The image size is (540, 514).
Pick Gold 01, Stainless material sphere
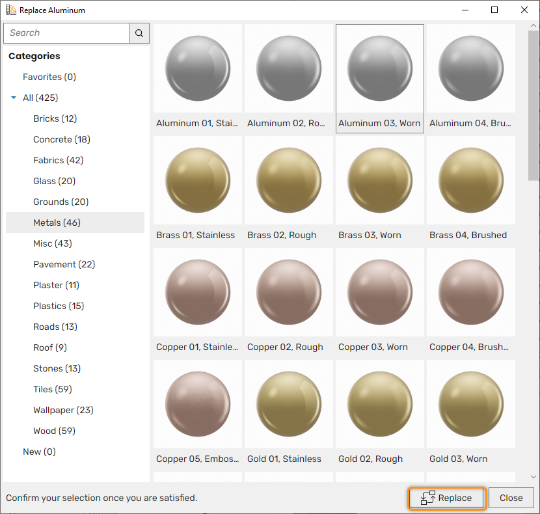pos(289,404)
